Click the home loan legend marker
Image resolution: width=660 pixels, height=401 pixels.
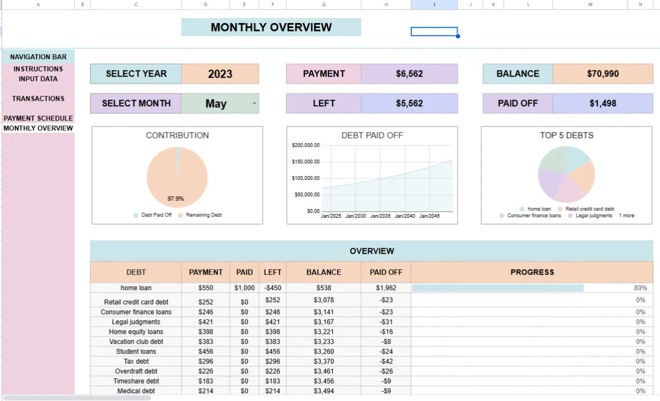coord(522,209)
